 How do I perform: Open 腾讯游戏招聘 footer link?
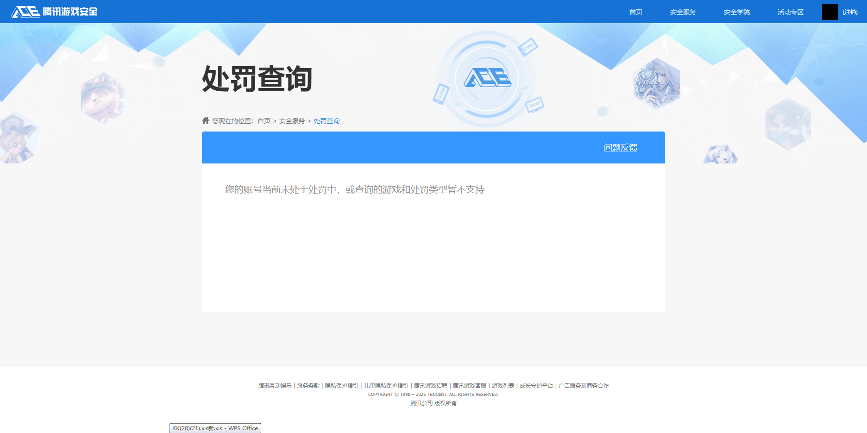[x=430, y=385]
